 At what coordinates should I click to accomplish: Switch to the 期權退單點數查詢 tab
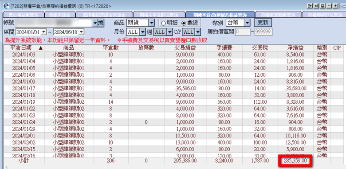[278, 15]
